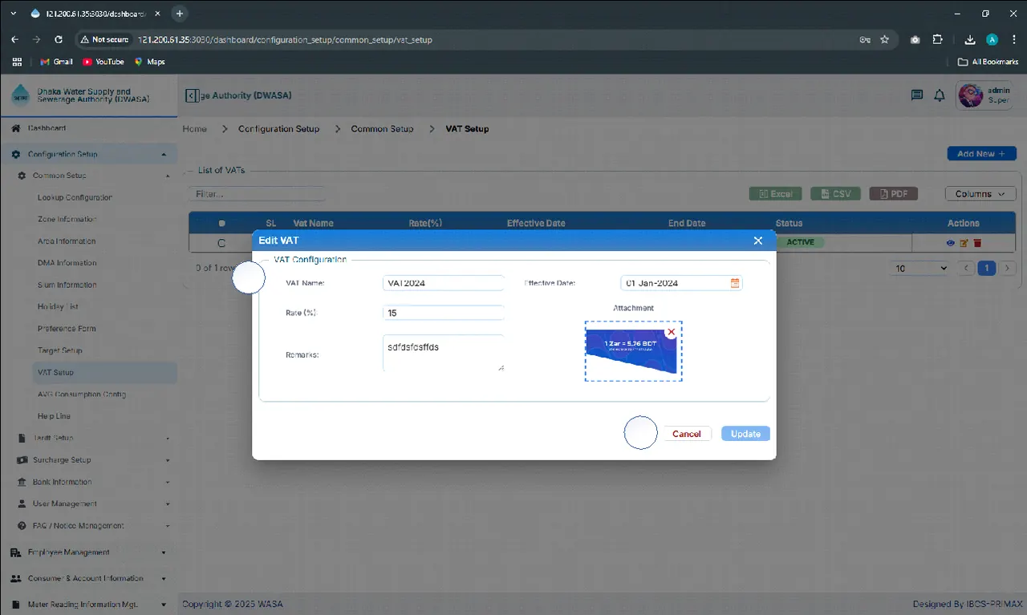Open the Chrome downloads icon
The width and height of the screenshot is (1027, 615).
pos(970,39)
